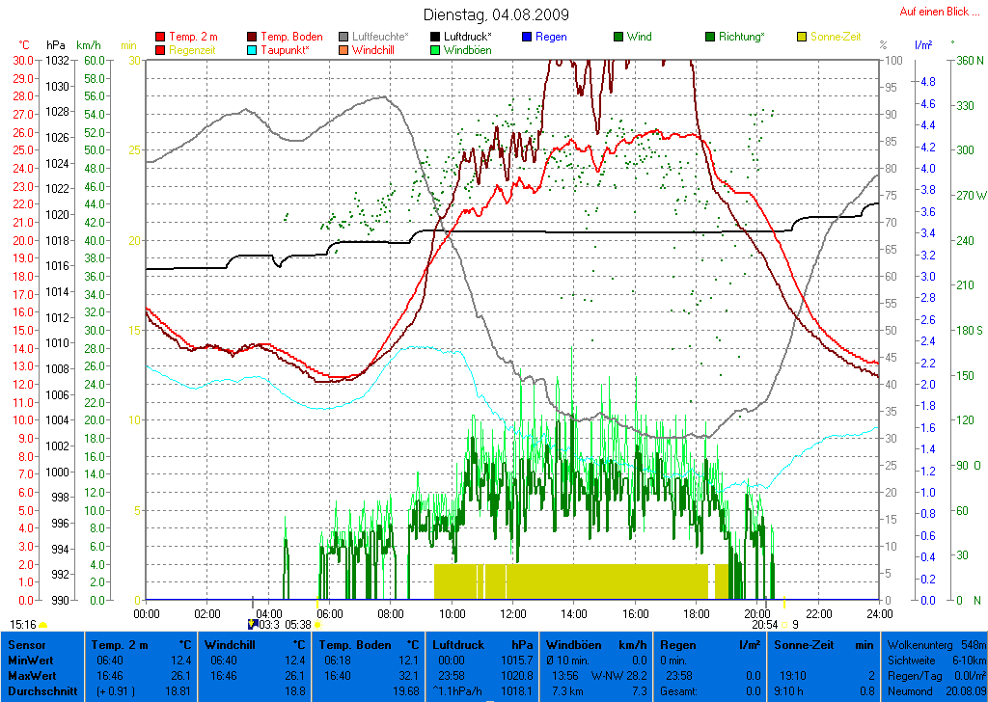The width and height of the screenshot is (988, 702).
Task: Click the 'Regenzeit' legend label
Action: click(x=192, y=50)
